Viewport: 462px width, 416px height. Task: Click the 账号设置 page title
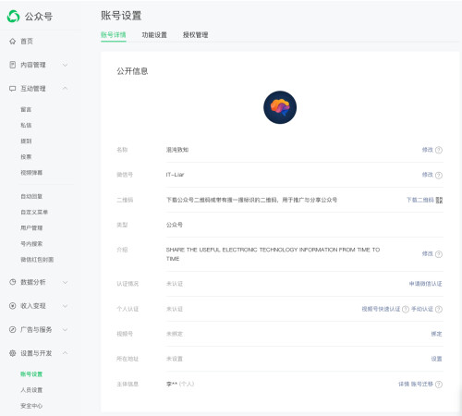[x=121, y=16]
